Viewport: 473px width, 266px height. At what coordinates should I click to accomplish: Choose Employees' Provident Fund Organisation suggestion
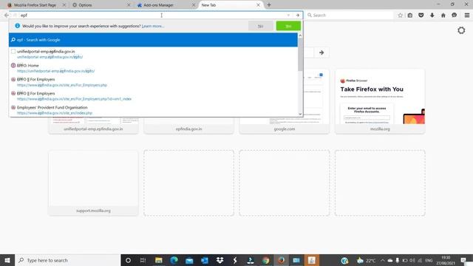[x=153, y=110]
